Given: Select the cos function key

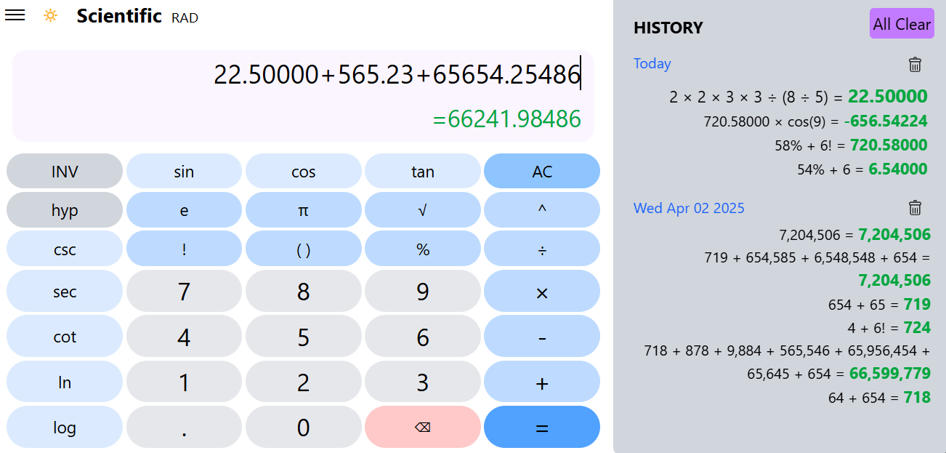Looking at the screenshot, I should coord(303,171).
